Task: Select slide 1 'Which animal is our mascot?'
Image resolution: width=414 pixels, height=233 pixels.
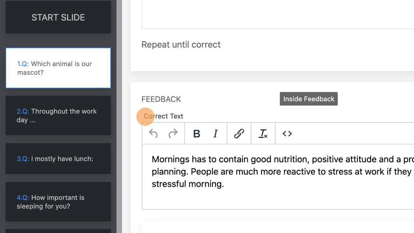Action: (58, 68)
